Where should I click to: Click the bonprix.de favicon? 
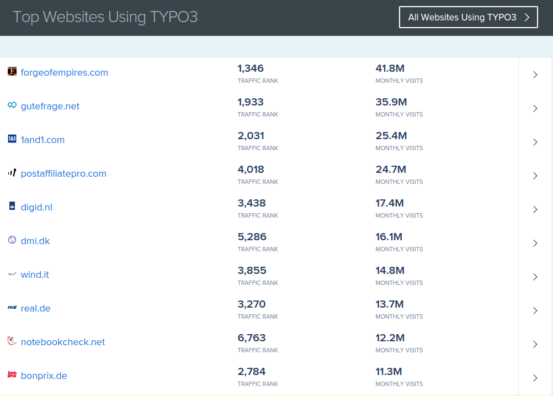click(12, 374)
